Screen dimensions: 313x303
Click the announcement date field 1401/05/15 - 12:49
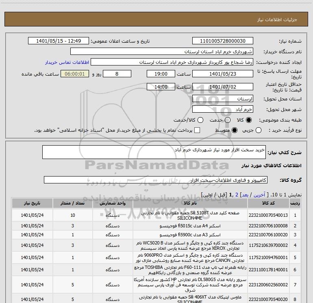(59, 41)
